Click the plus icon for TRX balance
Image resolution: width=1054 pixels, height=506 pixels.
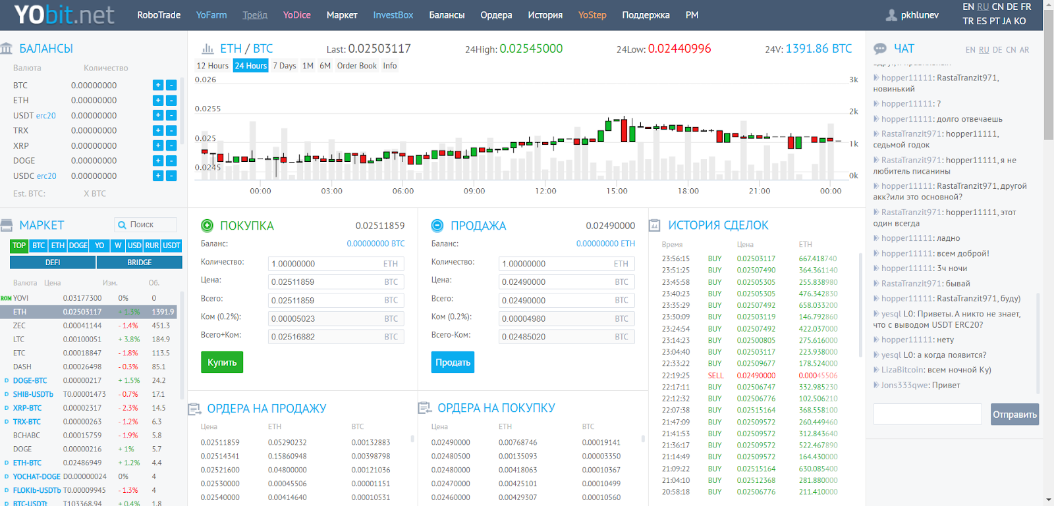pos(158,130)
